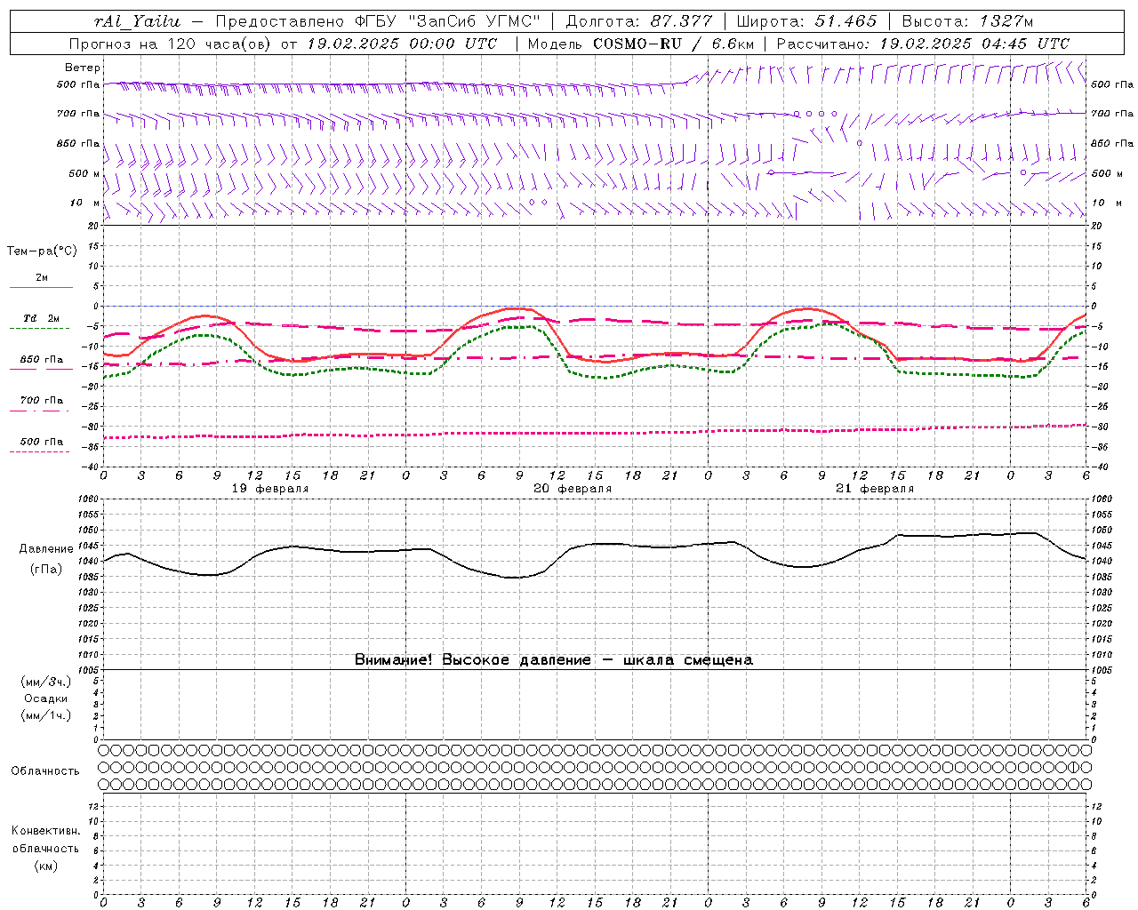Click the station name rAl_Yailu
The image size is (1138, 910).
pos(137,21)
